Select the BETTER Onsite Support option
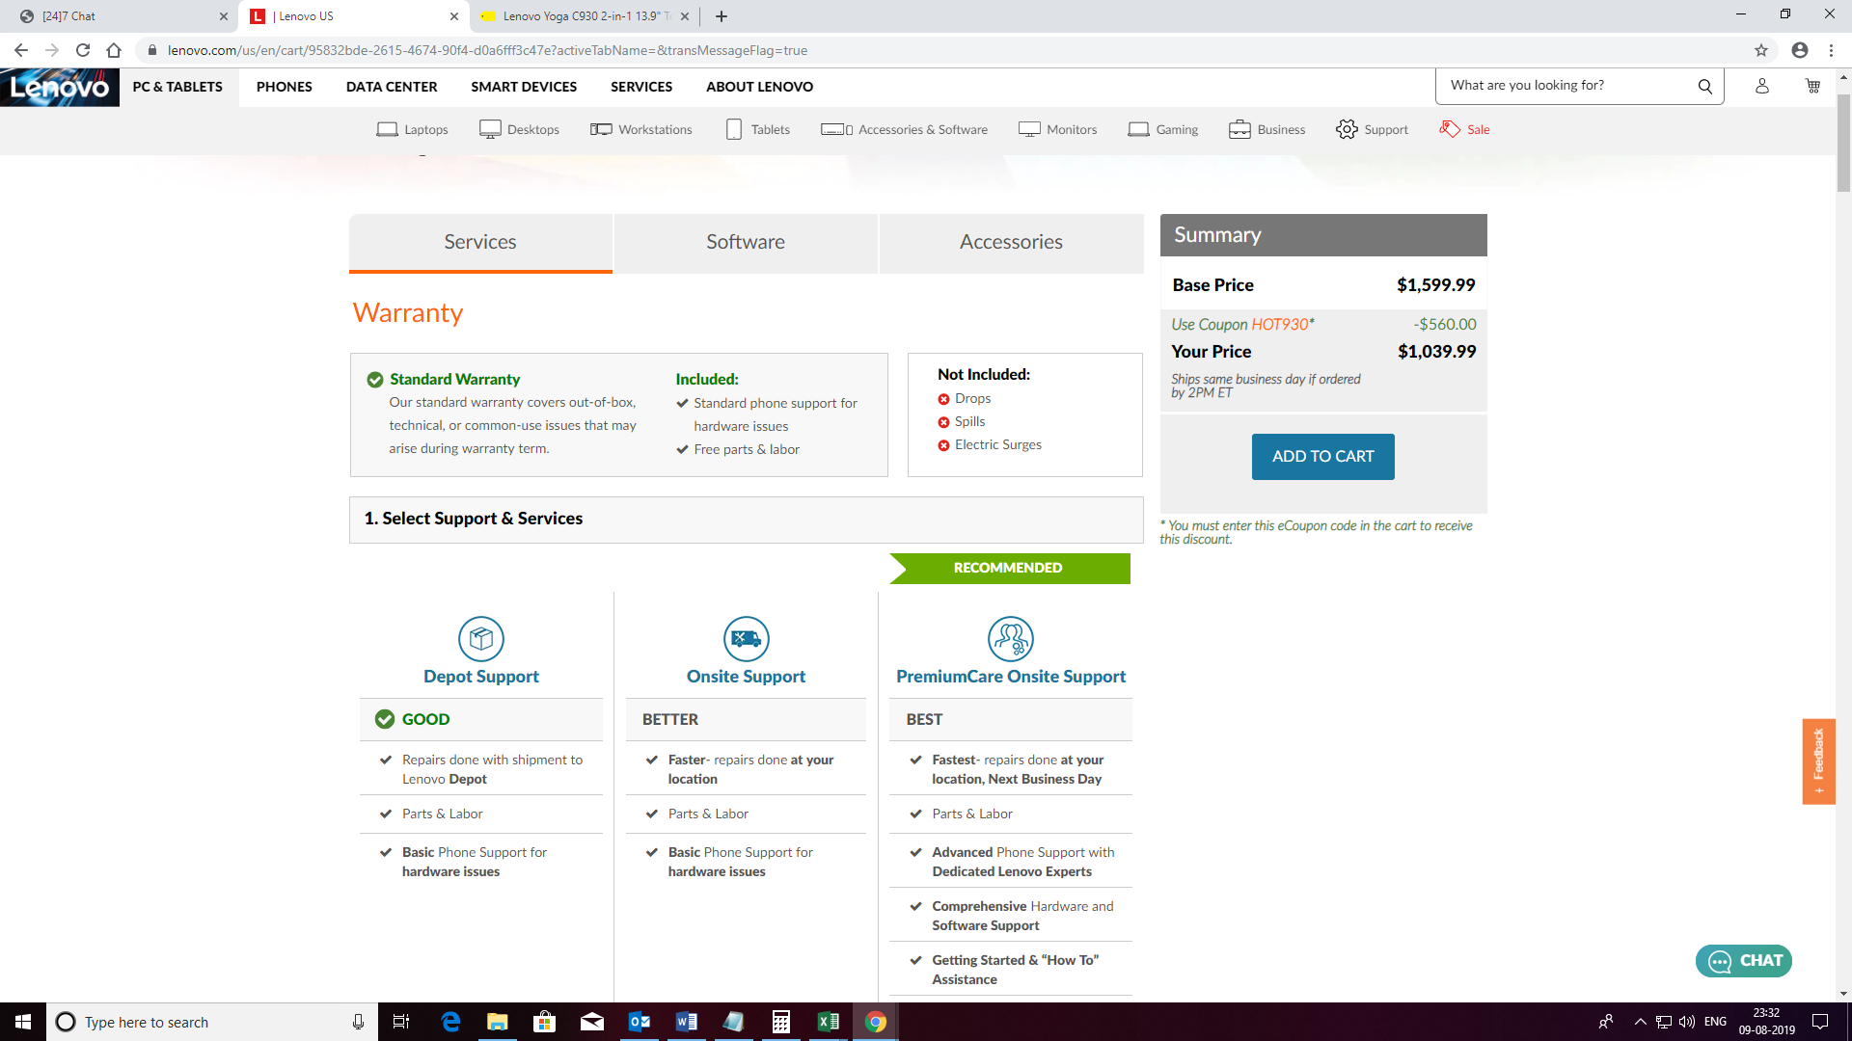 point(746,719)
